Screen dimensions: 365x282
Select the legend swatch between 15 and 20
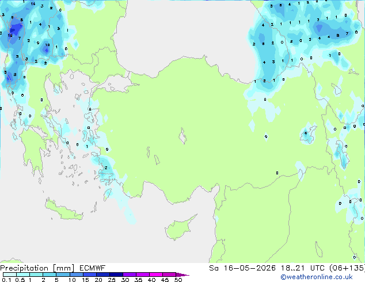coord(89,275)
